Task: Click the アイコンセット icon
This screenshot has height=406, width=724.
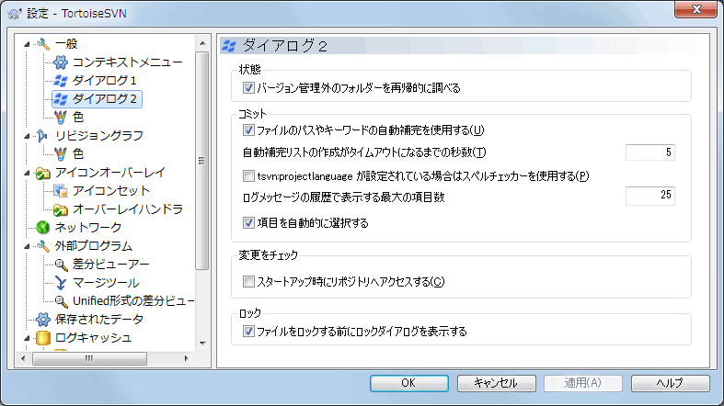Action: point(61,191)
